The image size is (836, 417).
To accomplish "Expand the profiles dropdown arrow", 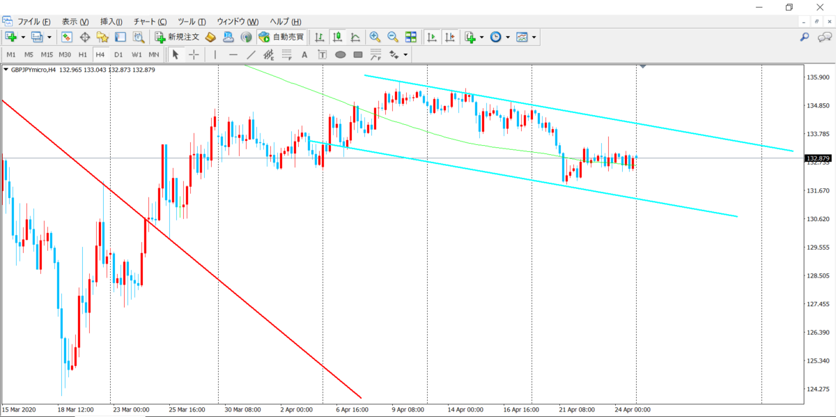I will [49, 37].
